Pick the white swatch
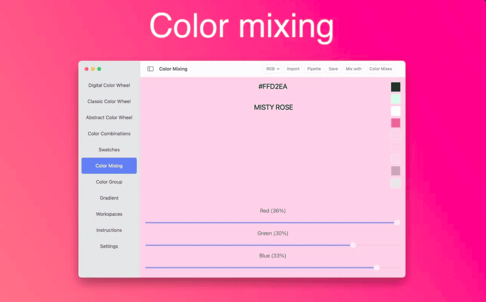486x302 pixels. pyautogui.click(x=396, y=111)
